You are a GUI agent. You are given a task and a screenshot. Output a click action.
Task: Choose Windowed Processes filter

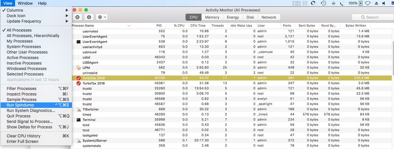pyautogui.click(x=36, y=69)
